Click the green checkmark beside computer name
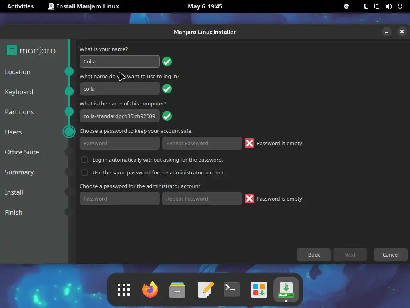The width and height of the screenshot is (410, 308). point(167,116)
